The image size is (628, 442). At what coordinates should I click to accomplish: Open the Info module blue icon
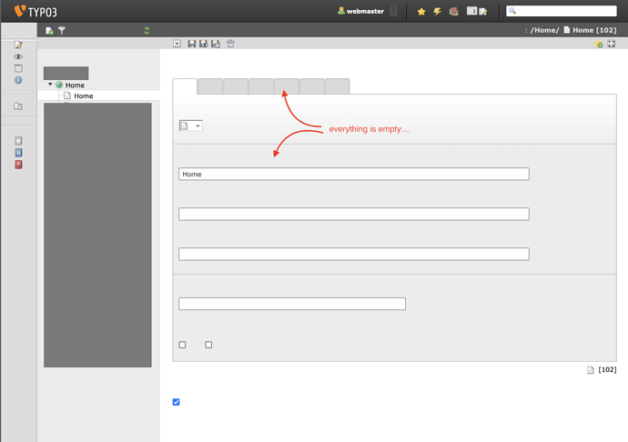(x=18, y=80)
